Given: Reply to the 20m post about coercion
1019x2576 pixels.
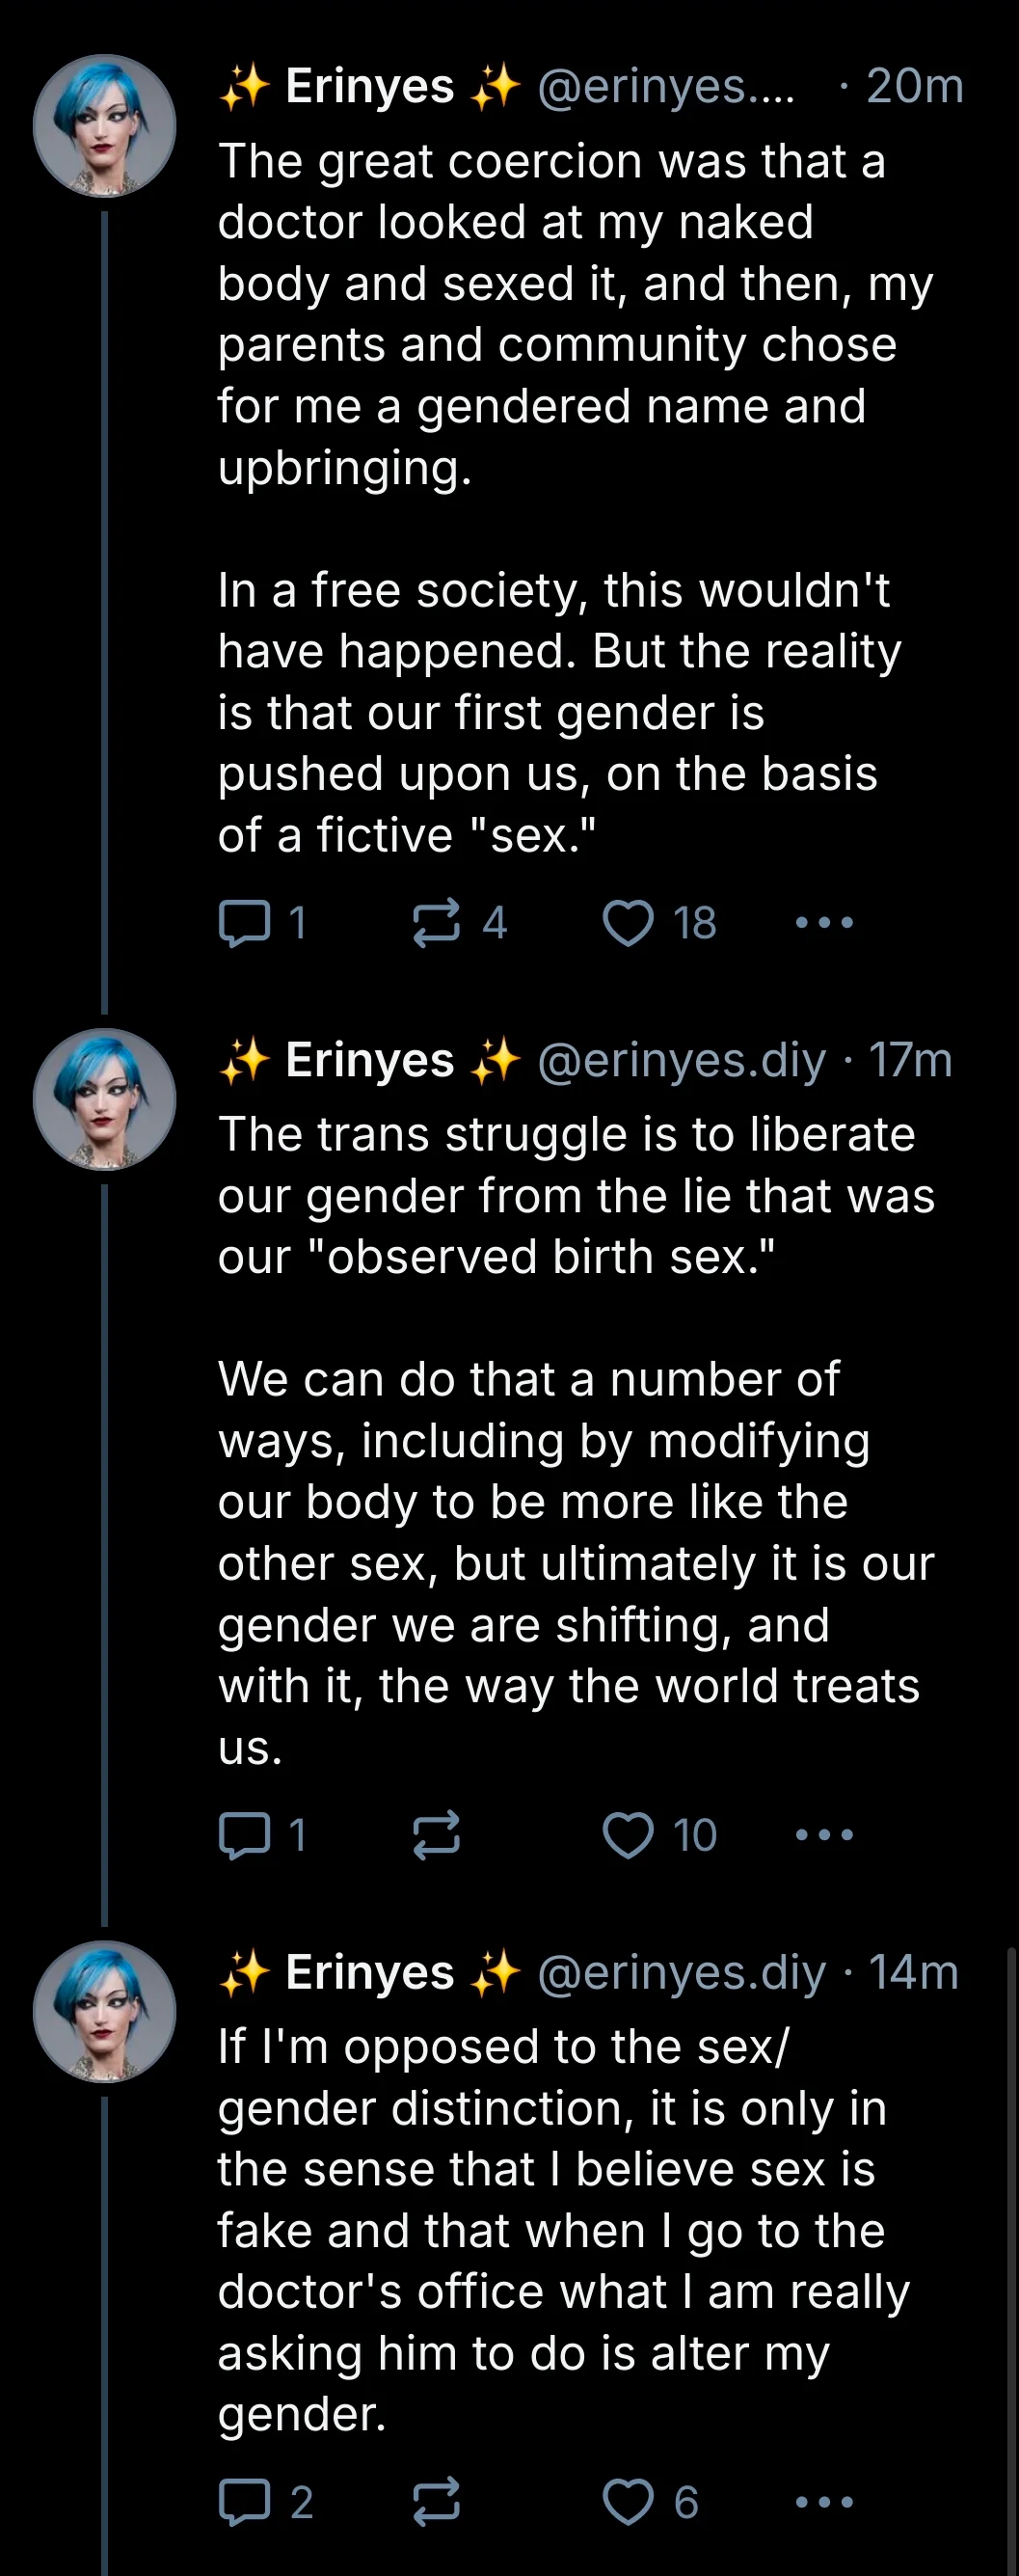Looking at the screenshot, I should 245,922.
